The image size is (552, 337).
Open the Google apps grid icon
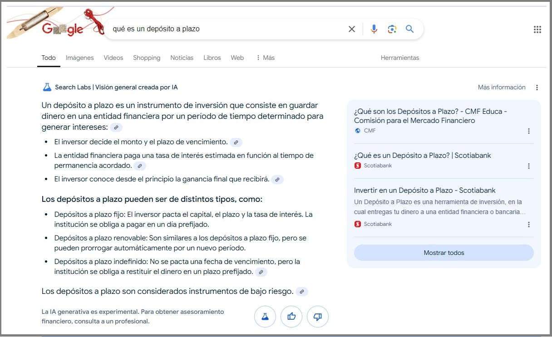coord(537,29)
